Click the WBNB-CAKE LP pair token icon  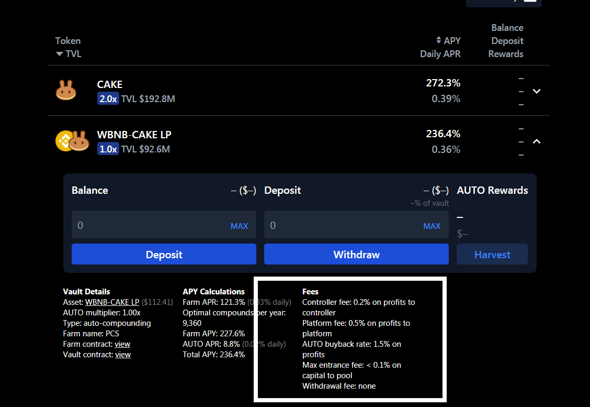pyautogui.click(x=72, y=141)
